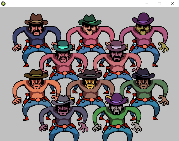Close the game window
Viewport: 179px width, 141px height.
point(172,4)
